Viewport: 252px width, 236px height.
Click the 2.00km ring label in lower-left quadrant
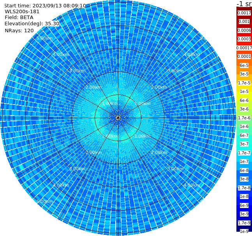pyautogui.click(x=94, y=152)
